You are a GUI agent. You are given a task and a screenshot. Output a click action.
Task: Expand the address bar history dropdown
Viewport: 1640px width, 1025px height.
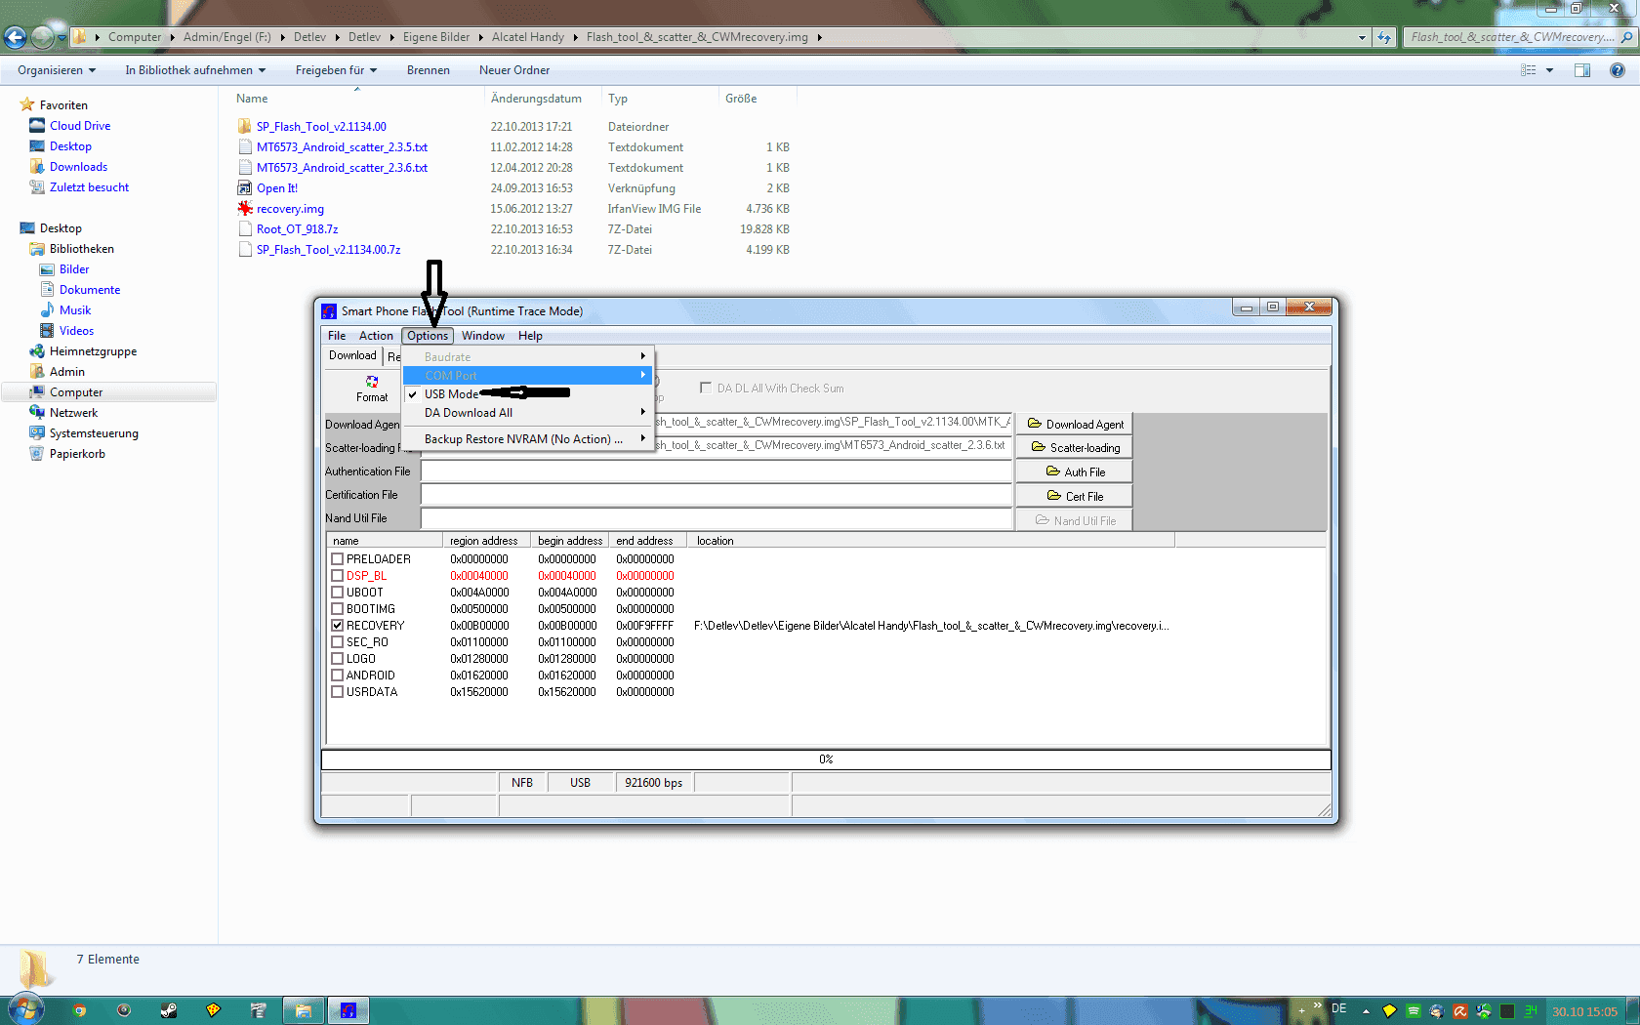[1362, 37]
